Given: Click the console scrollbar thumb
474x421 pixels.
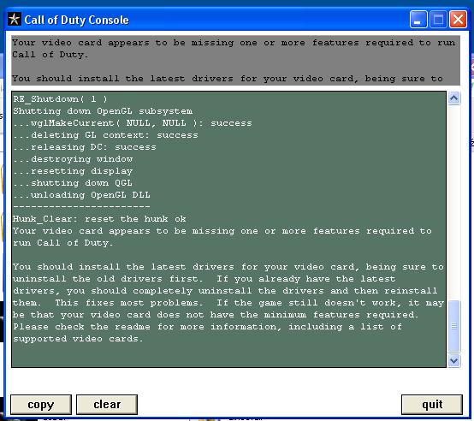Looking at the screenshot, I should (453, 326).
